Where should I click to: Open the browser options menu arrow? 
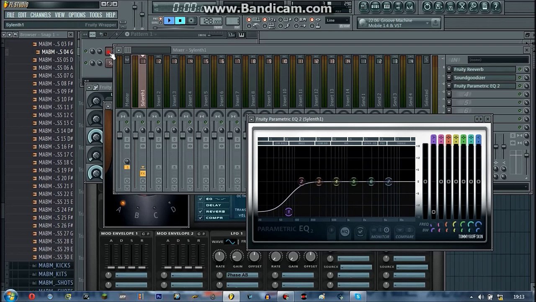[x=3, y=34]
